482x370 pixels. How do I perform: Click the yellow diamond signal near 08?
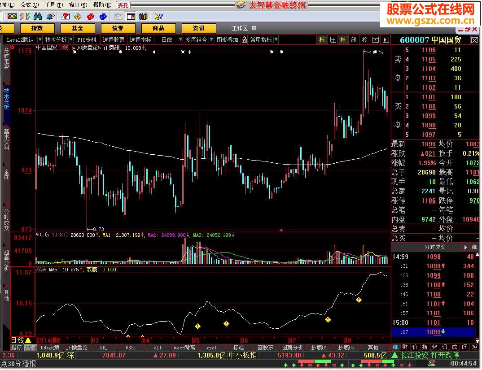click(x=359, y=299)
